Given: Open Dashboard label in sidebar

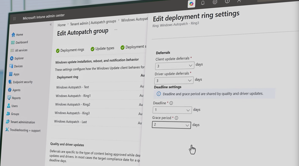Looking at the screenshot, I should [22, 42].
